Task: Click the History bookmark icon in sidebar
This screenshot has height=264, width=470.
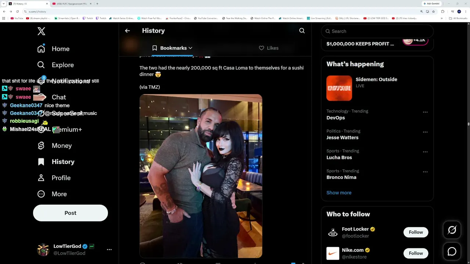Action: pos(41,162)
